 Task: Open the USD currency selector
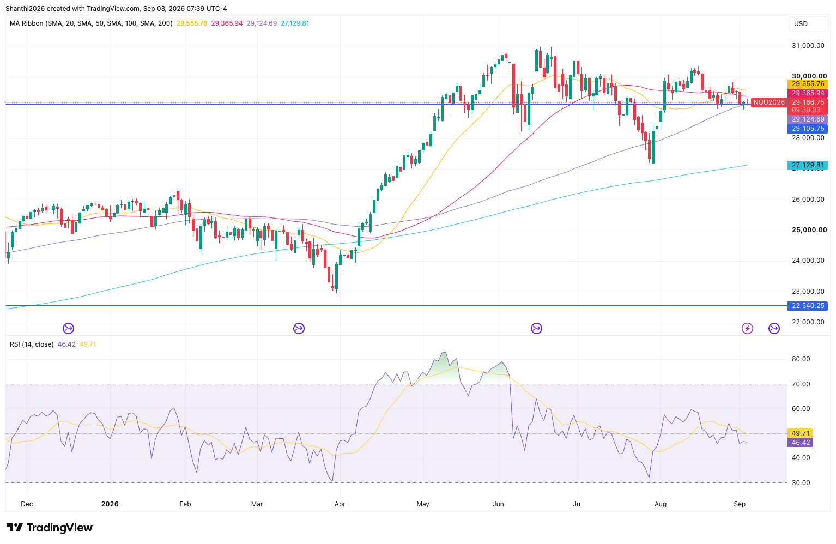coord(808,24)
